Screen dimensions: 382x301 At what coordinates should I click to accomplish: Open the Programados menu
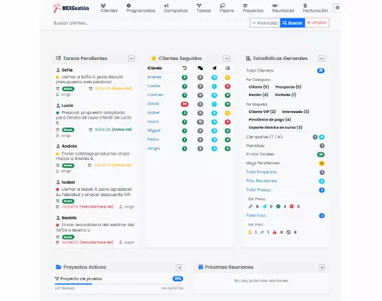pos(141,8)
